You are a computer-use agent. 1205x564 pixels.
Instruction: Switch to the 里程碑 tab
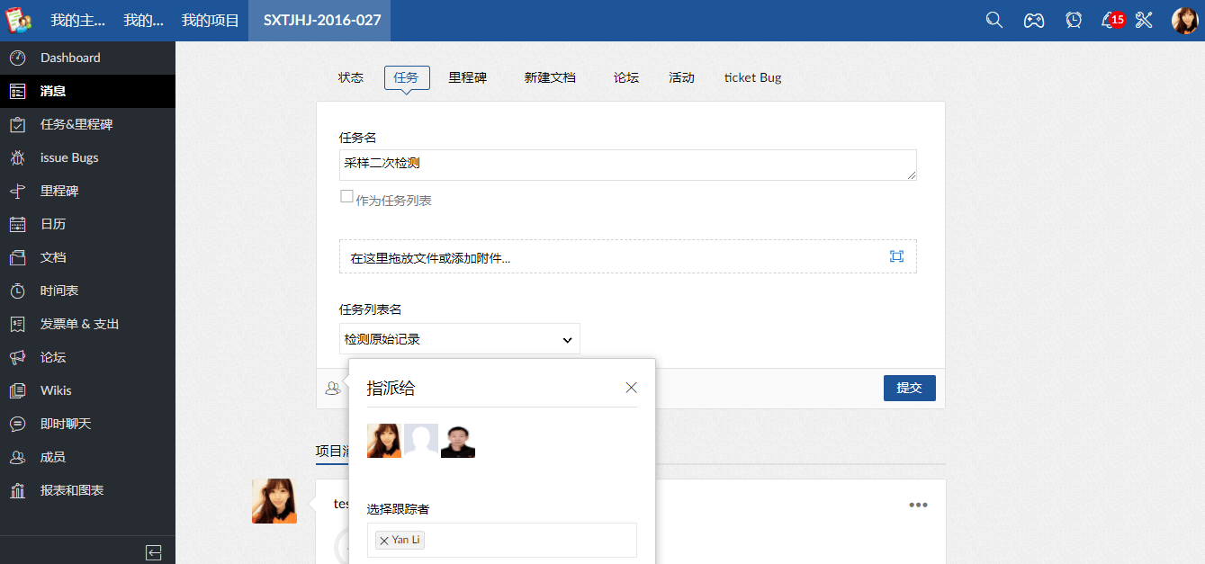point(467,77)
